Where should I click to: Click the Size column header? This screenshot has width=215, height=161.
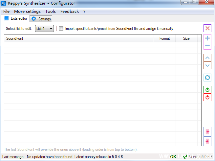(x=186, y=38)
